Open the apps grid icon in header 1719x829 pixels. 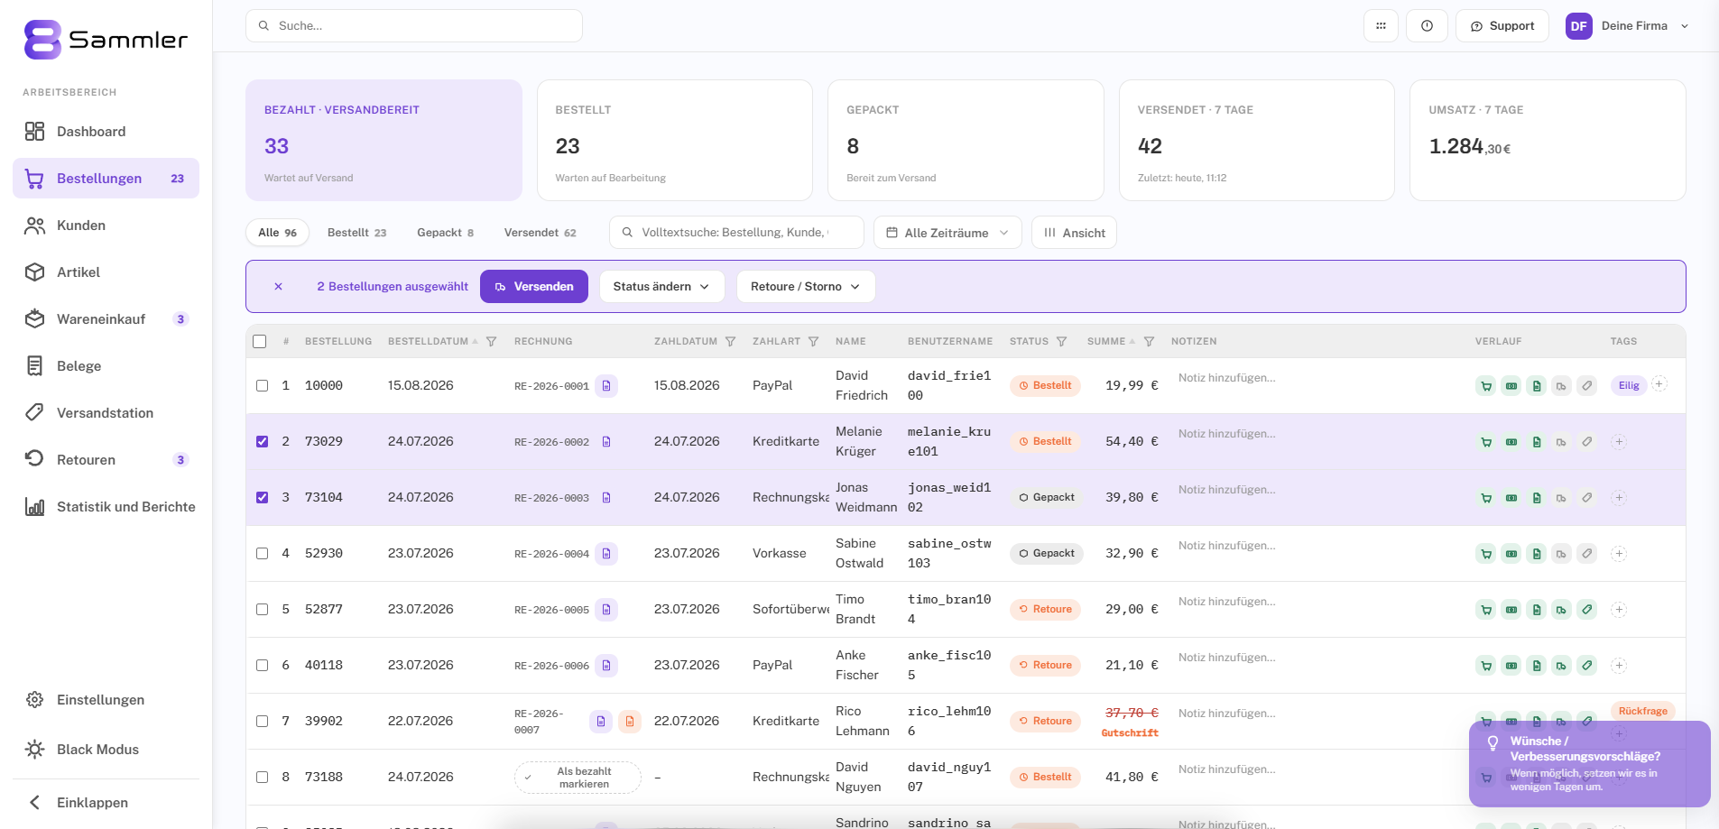click(1381, 26)
